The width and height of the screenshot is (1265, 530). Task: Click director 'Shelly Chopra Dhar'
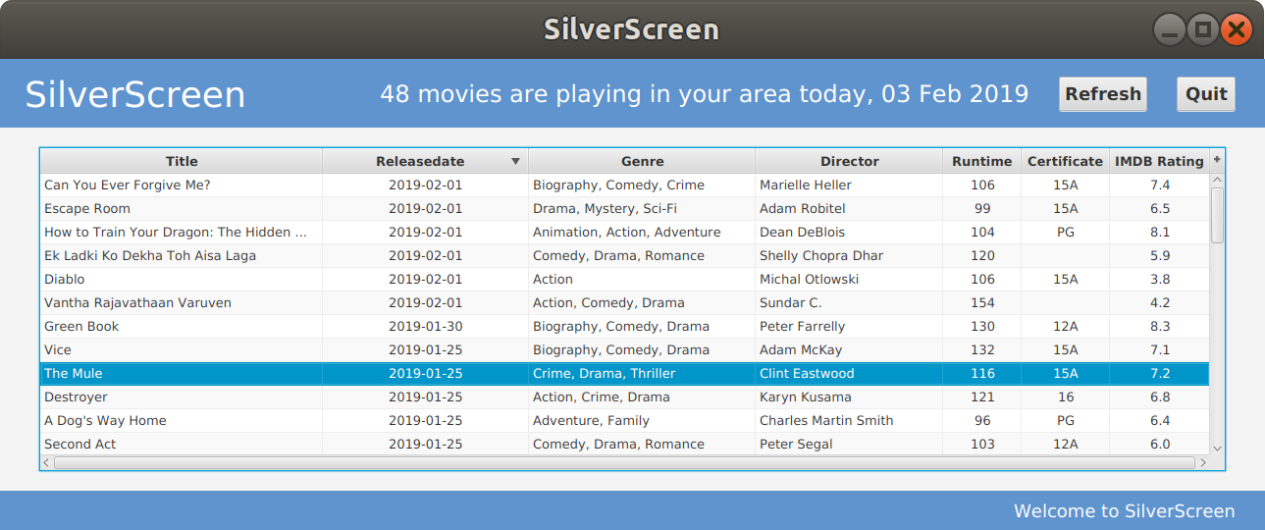(x=821, y=255)
